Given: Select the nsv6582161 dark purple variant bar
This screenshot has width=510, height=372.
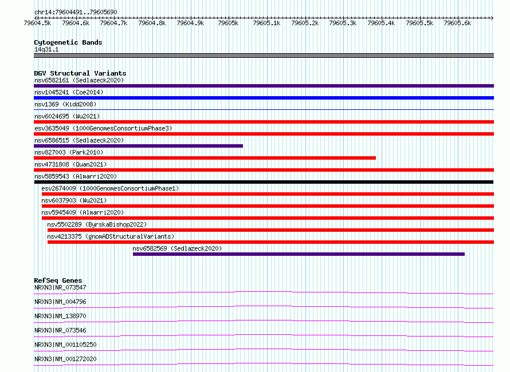Looking at the screenshot, I should (264, 86).
